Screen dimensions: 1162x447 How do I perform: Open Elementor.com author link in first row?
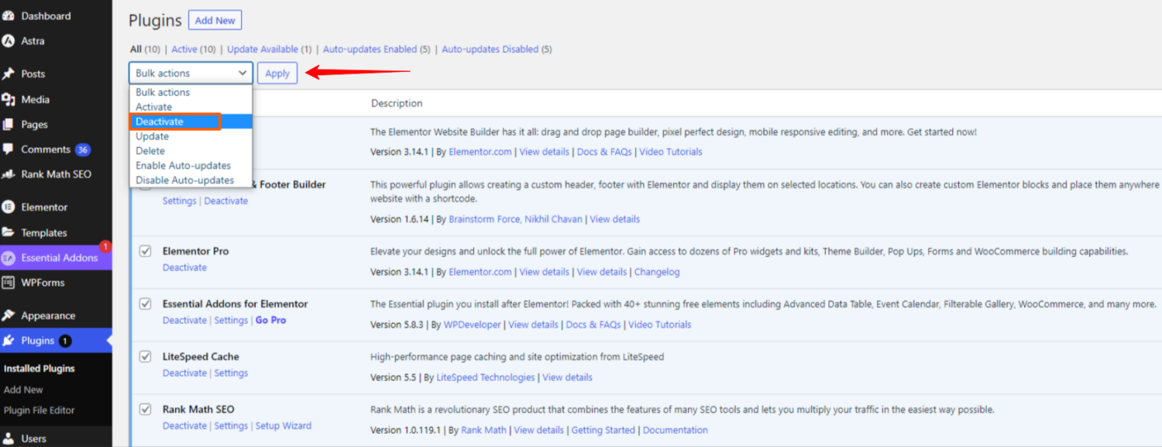480,152
